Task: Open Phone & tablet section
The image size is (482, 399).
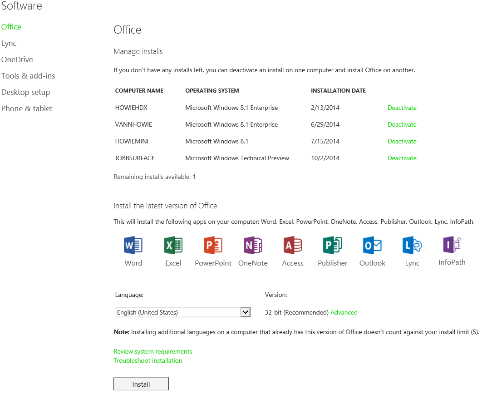Action: tap(27, 108)
